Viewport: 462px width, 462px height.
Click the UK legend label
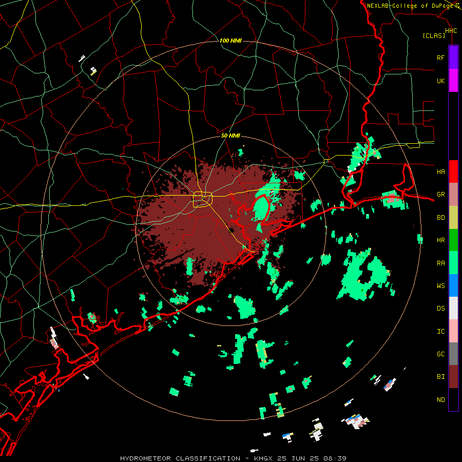click(x=440, y=81)
